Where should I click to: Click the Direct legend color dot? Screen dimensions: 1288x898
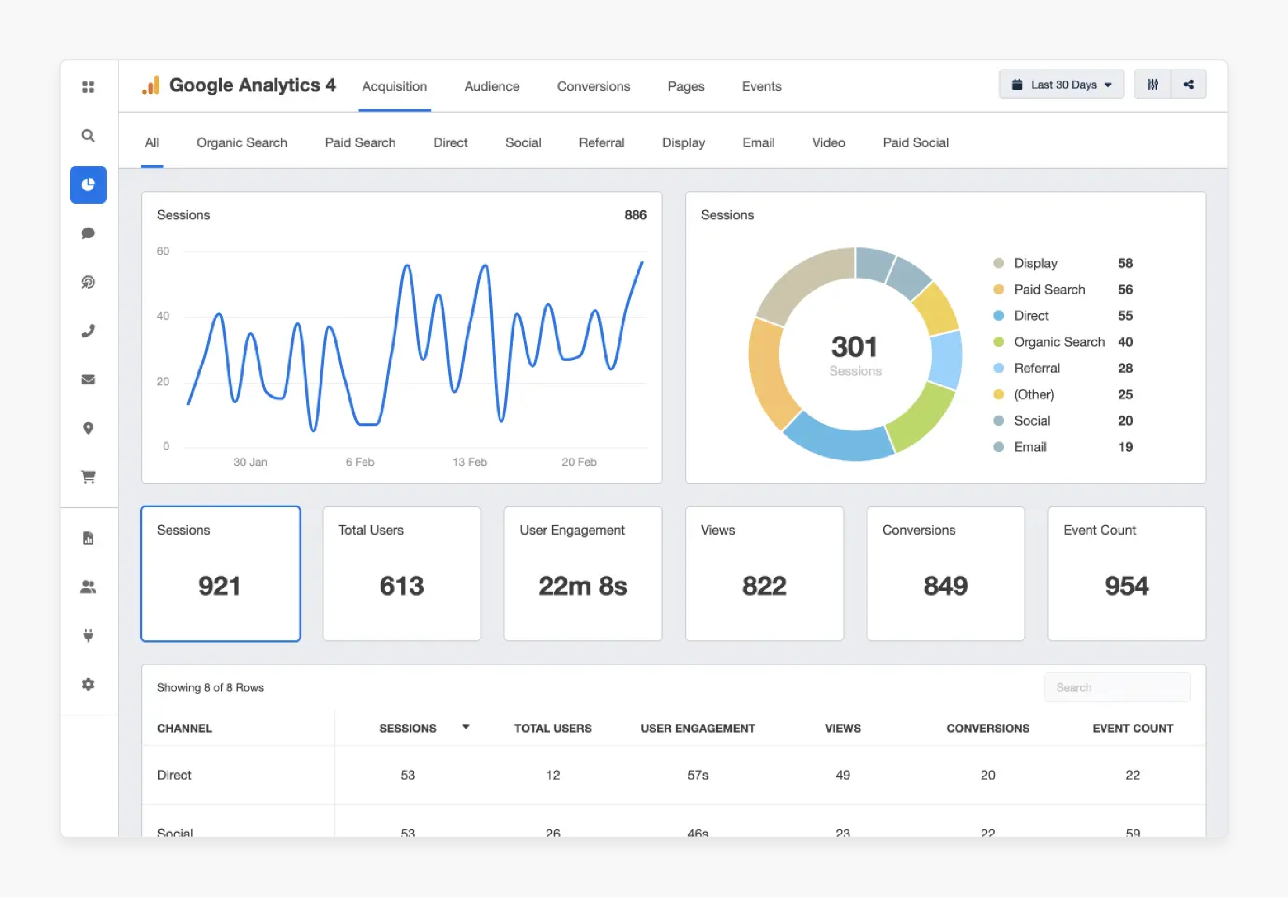(998, 316)
